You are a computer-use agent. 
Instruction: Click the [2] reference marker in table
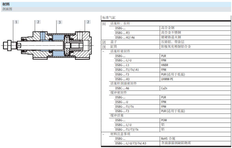pos(104,42)
